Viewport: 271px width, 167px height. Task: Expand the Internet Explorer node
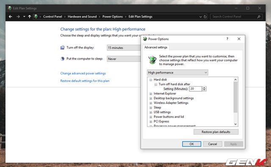click(x=151, y=94)
